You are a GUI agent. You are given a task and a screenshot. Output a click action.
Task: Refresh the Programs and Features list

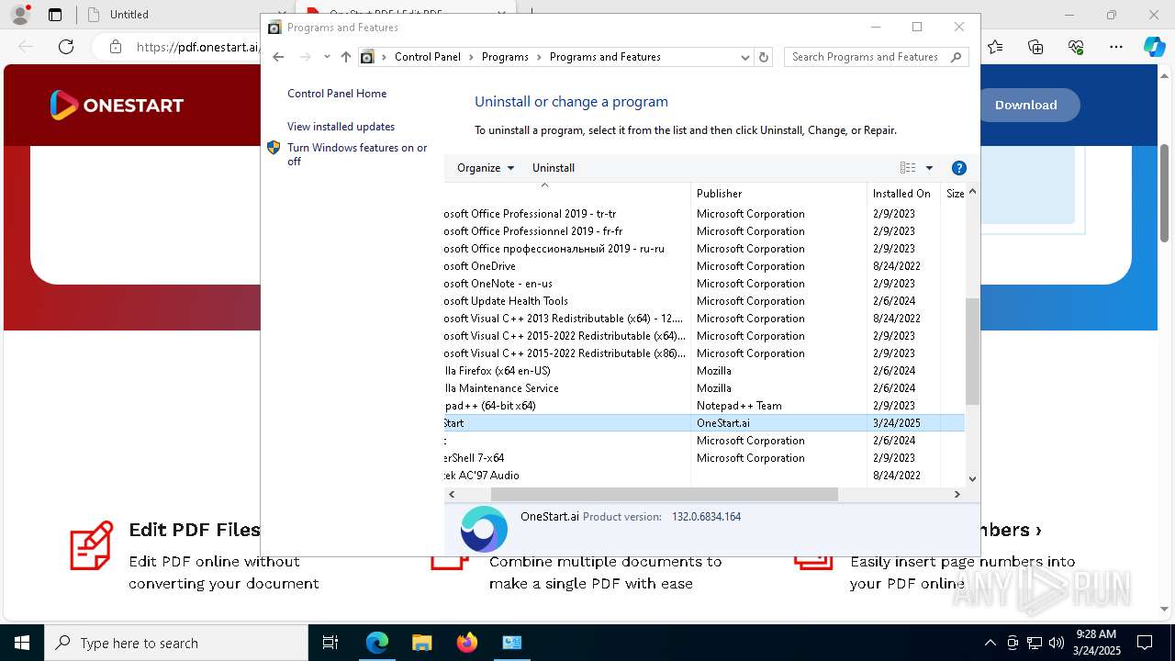pyautogui.click(x=763, y=57)
